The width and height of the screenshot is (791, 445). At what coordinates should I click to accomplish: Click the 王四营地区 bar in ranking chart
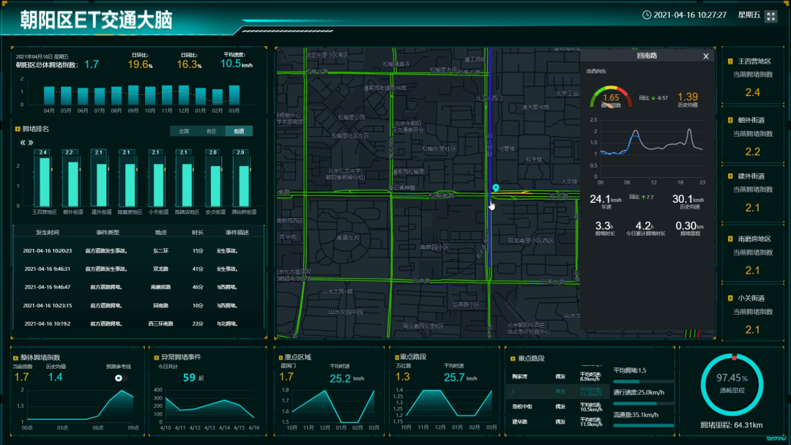pyautogui.click(x=44, y=182)
